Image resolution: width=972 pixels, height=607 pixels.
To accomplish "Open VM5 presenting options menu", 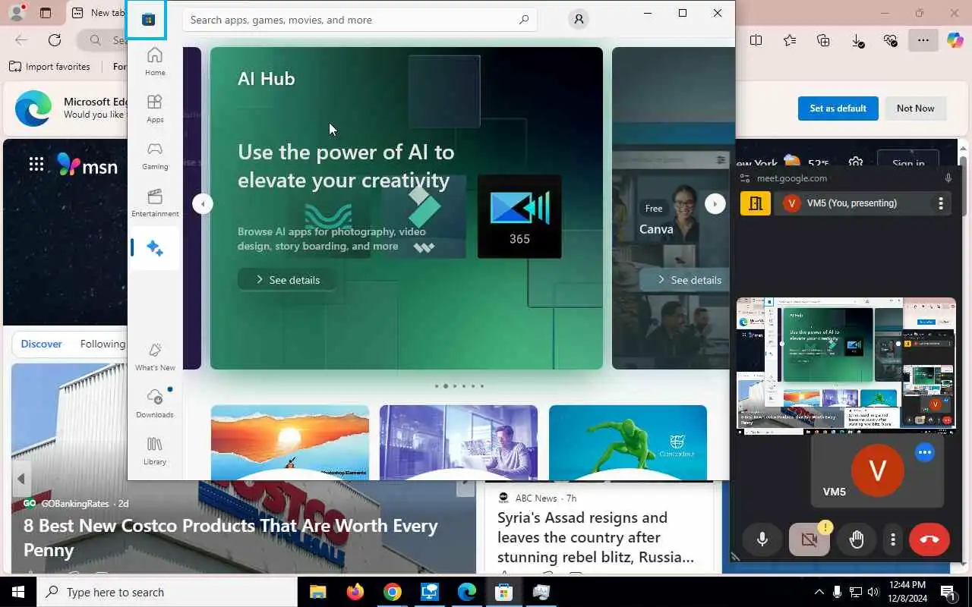I will tap(940, 203).
